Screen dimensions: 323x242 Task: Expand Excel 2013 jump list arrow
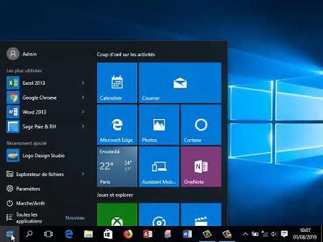pyautogui.click(x=83, y=83)
